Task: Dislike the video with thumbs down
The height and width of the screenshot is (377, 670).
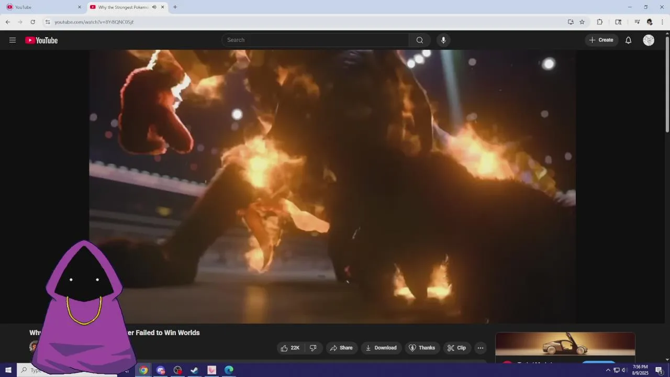Action: (x=313, y=348)
